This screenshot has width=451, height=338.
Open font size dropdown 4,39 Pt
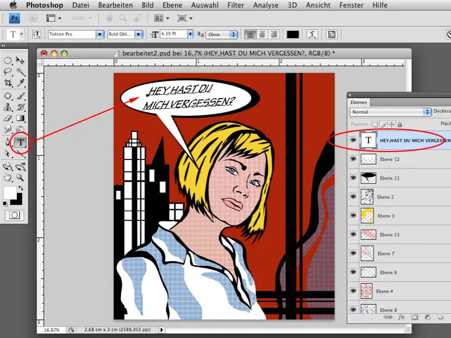190,34
